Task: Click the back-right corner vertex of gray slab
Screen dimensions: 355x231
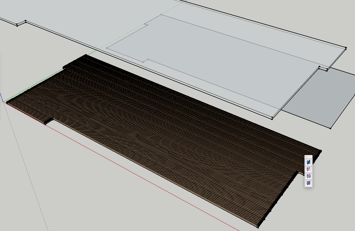Action: click(346, 48)
